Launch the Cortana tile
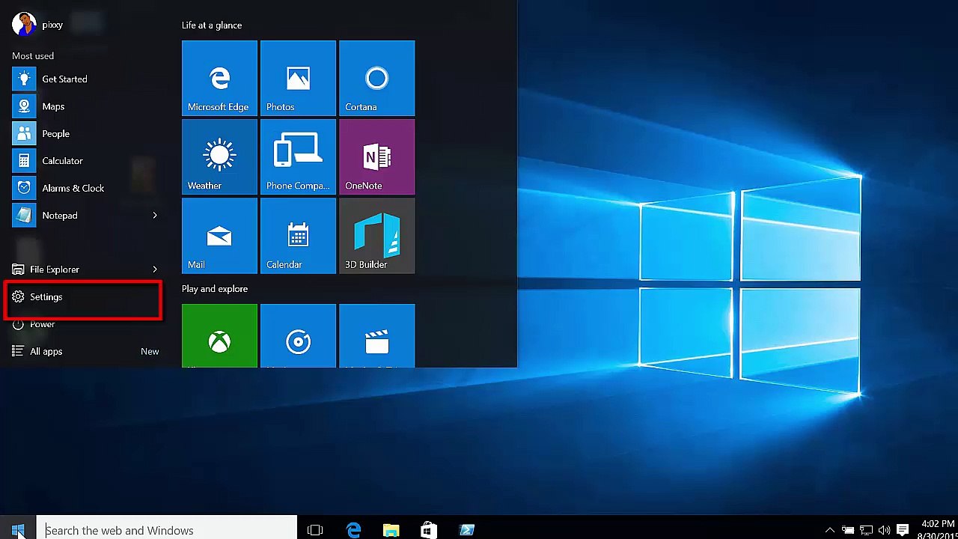 (376, 79)
